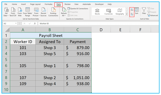Image resolution: width=161 pixels, height=95 pixels.
Task: Select the Assigned To header cell
Action: [50, 42]
